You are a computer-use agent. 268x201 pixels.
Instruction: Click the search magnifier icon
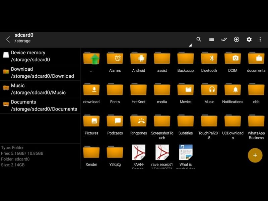(x=199, y=40)
